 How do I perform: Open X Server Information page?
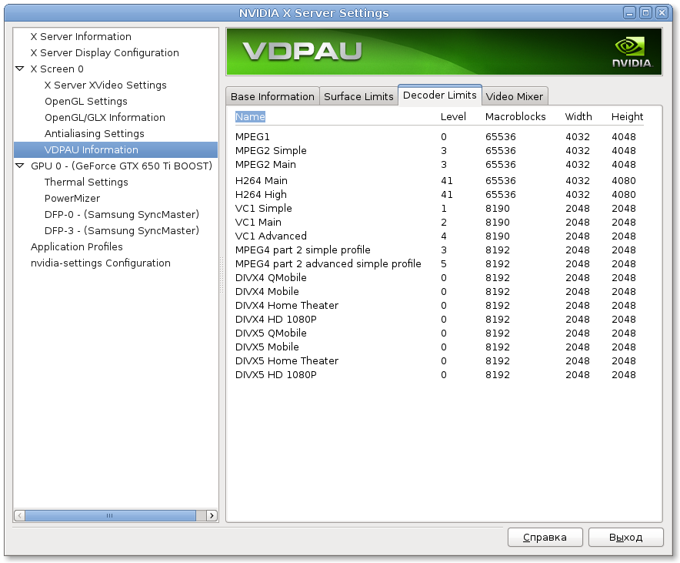pyautogui.click(x=81, y=36)
